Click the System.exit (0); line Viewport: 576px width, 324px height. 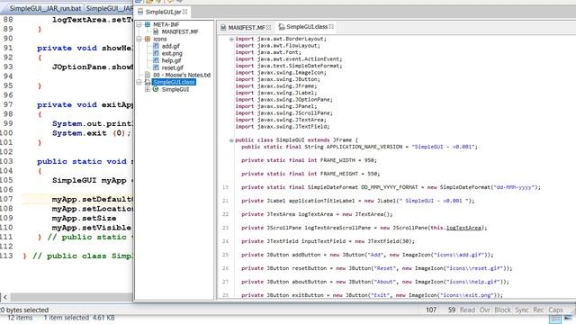coord(91,133)
